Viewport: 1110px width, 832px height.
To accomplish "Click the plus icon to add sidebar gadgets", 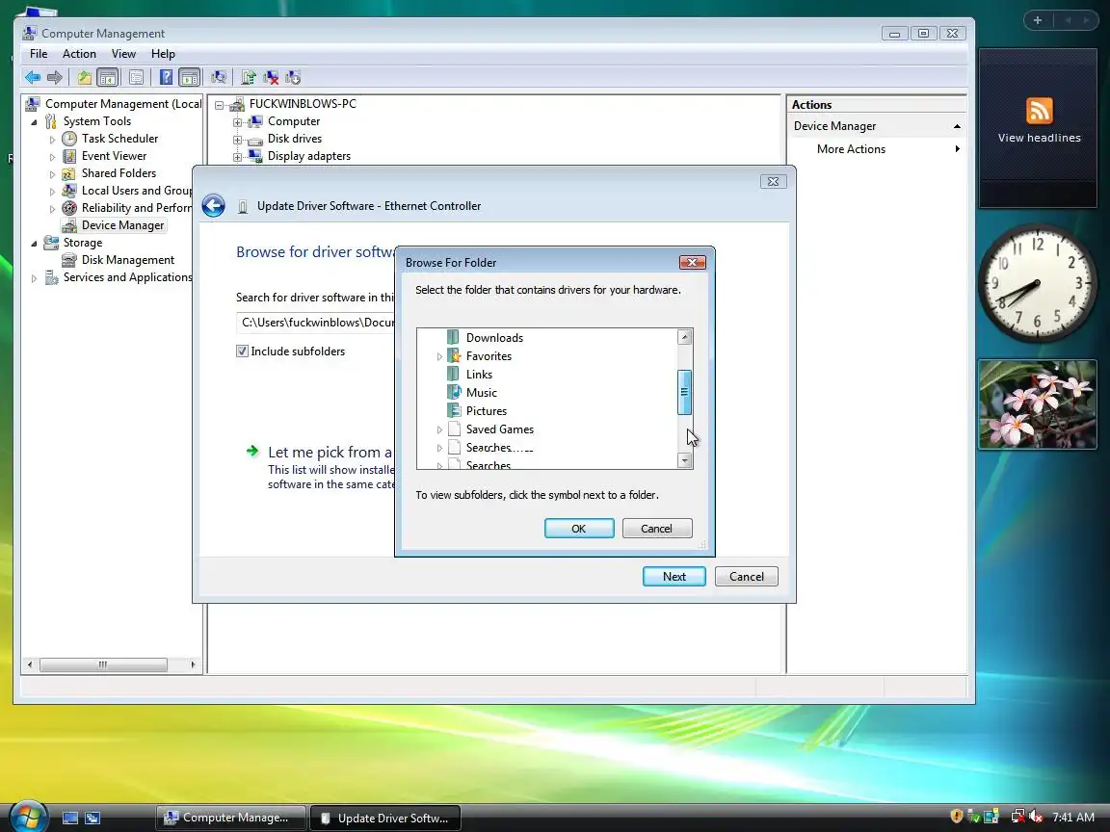I will (1038, 20).
